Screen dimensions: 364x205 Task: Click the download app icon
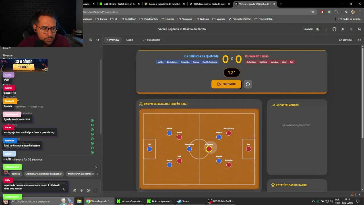[x=326, y=29]
